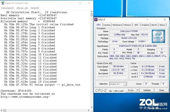Click the Ext. Model value '9E'
The width and height of the screenshot is (170, 112).
click(138, 53)
